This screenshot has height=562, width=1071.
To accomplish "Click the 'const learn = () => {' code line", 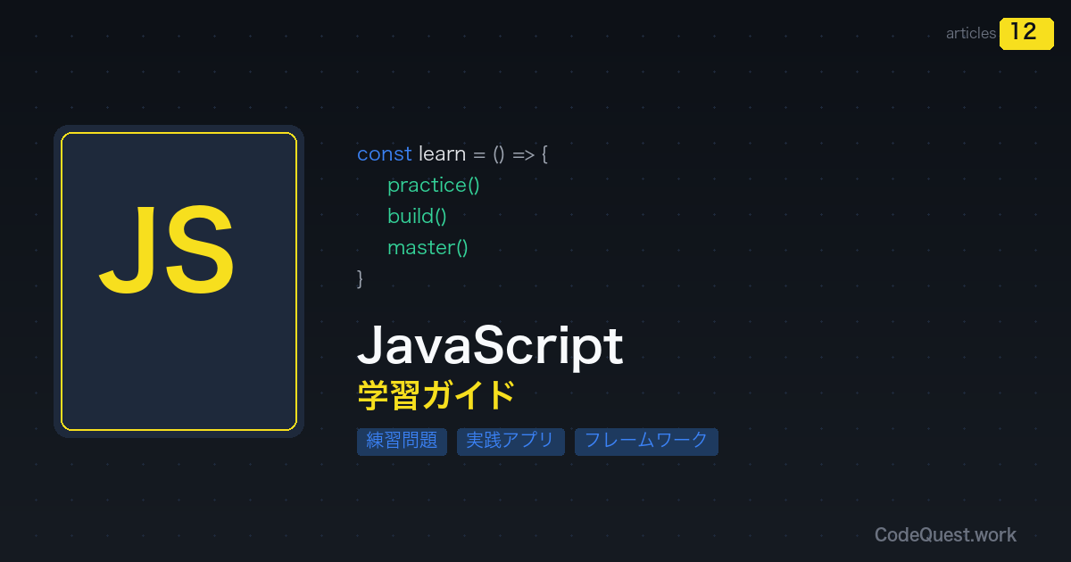I will [452, 154].
